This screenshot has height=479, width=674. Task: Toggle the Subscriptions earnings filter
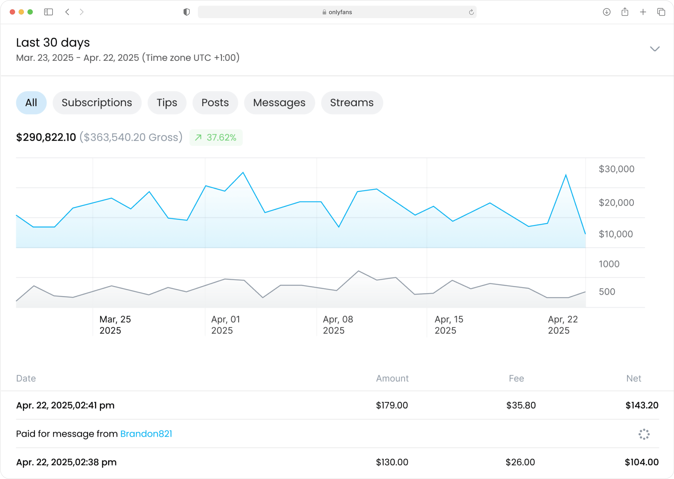pos(97,103)
